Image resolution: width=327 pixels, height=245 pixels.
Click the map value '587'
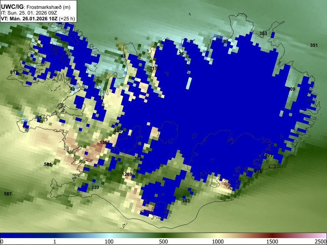tap(8, 194)
